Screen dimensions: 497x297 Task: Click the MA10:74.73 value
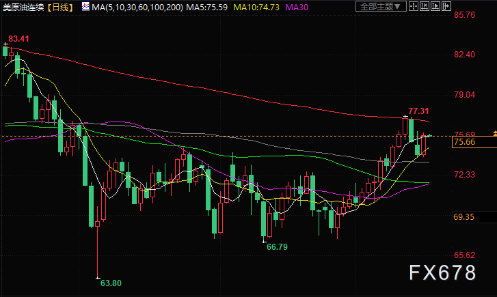coord(256,8)
